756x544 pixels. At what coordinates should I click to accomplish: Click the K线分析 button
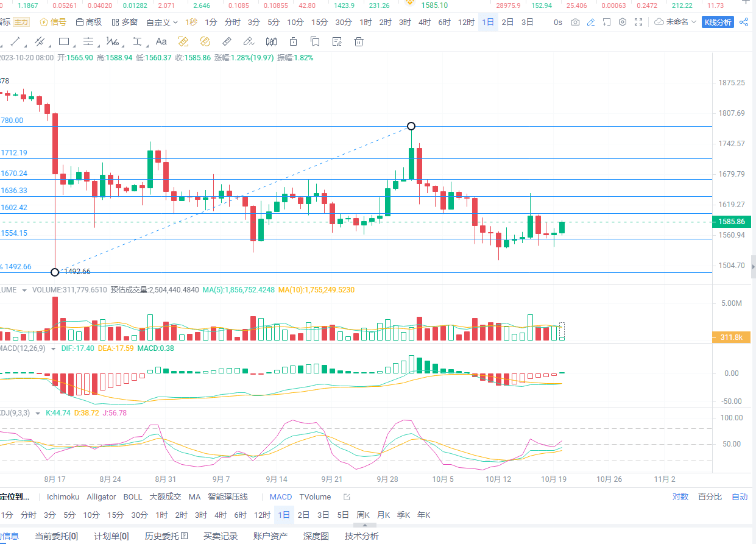pyautogui.click(x=718, y=22)
